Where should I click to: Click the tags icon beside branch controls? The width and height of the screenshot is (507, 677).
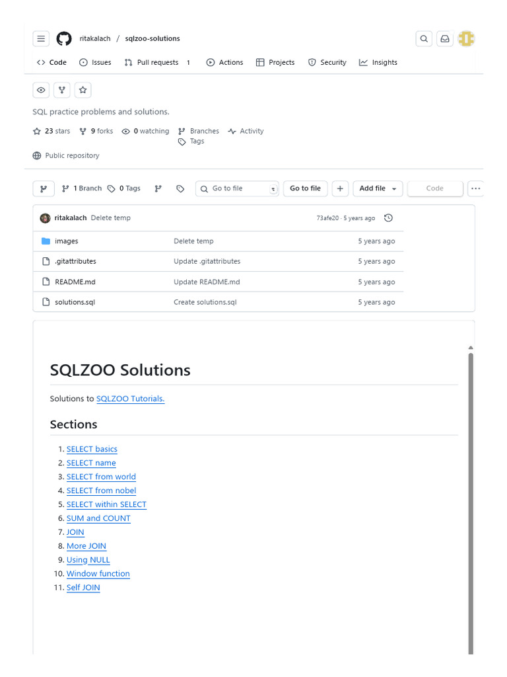(x=180, y=188)
